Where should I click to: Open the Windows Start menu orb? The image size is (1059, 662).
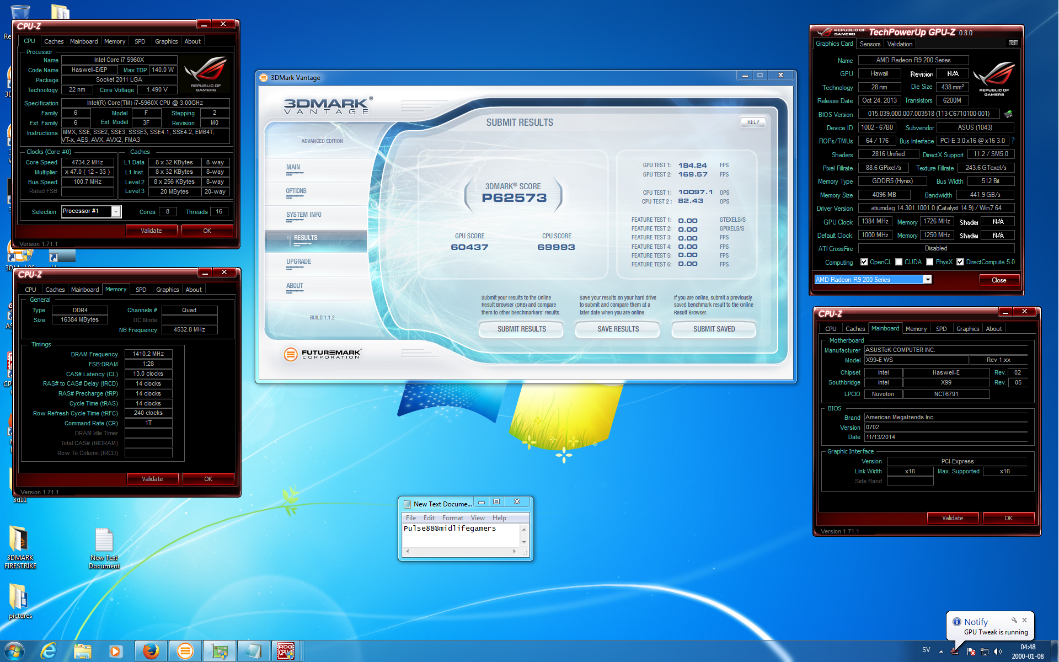[14, 651]
